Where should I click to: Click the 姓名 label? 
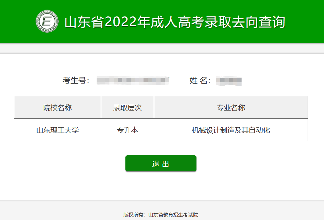coord(200,81)
